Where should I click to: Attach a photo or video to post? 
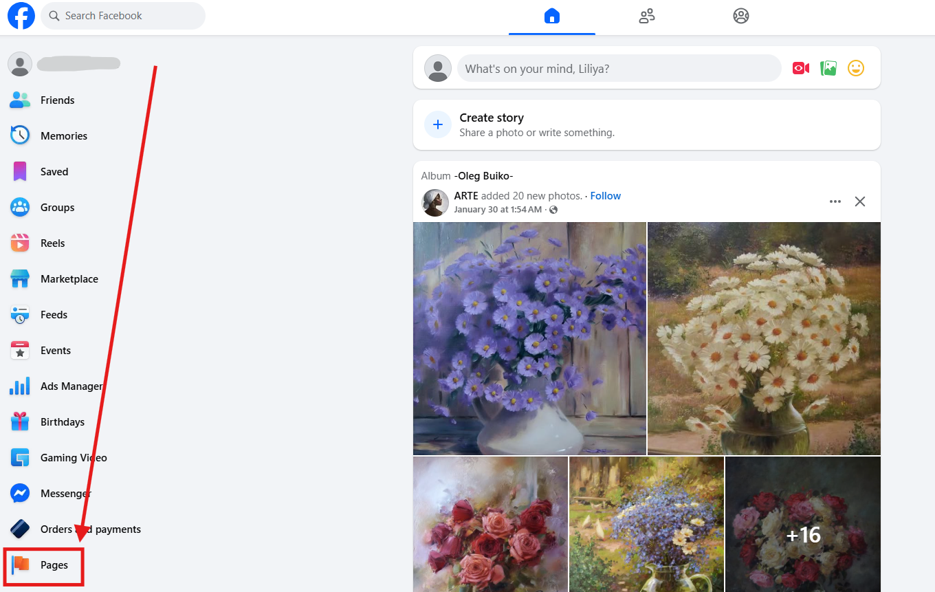coord(828,67)
